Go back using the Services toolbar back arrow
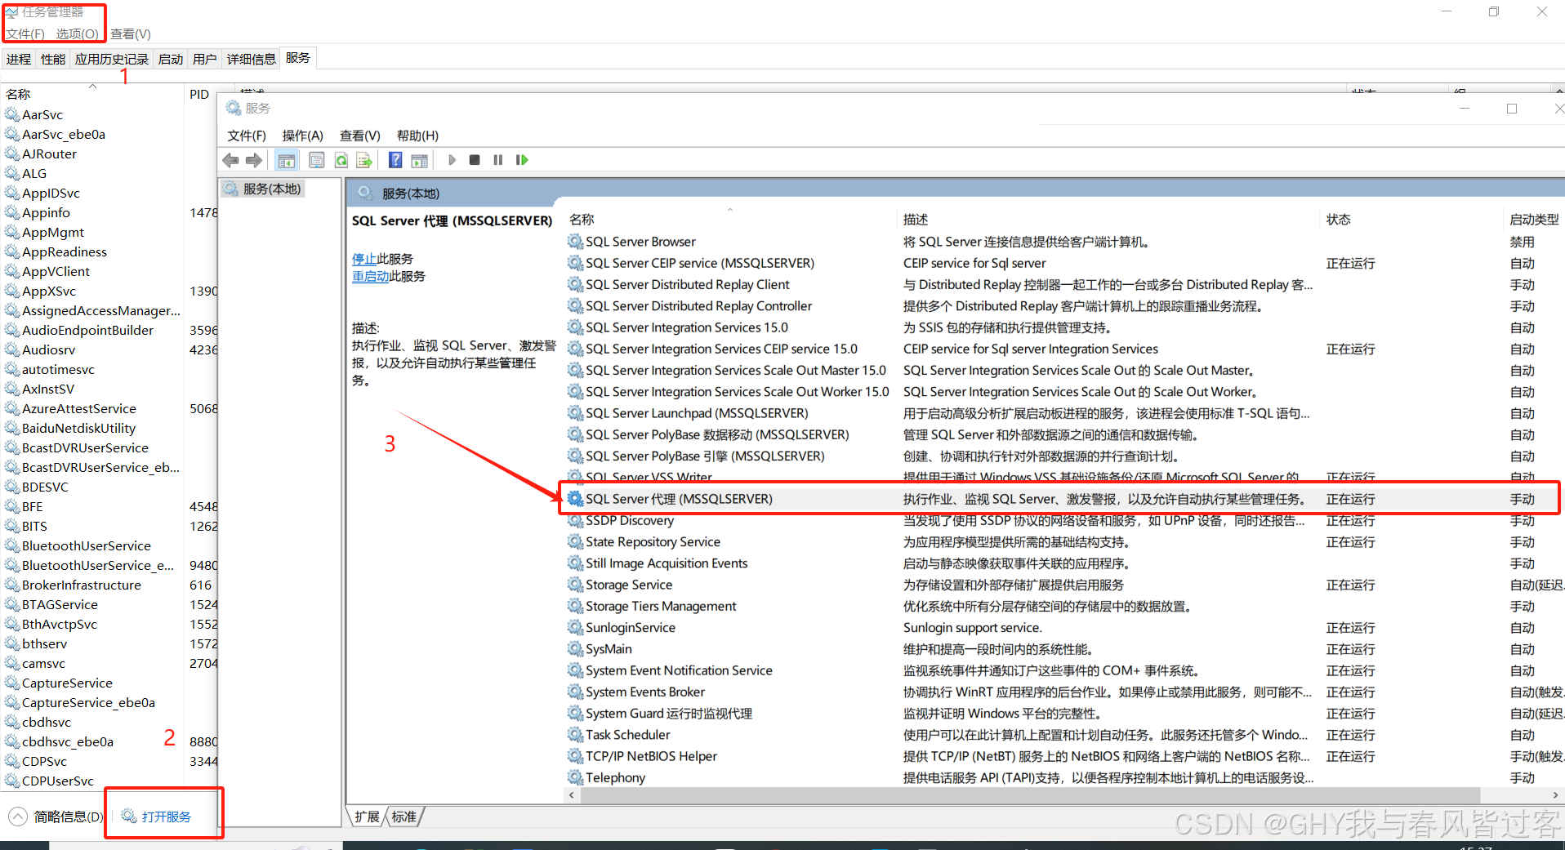Screen dimensions: 1565x850 click(x=231, y=160)
